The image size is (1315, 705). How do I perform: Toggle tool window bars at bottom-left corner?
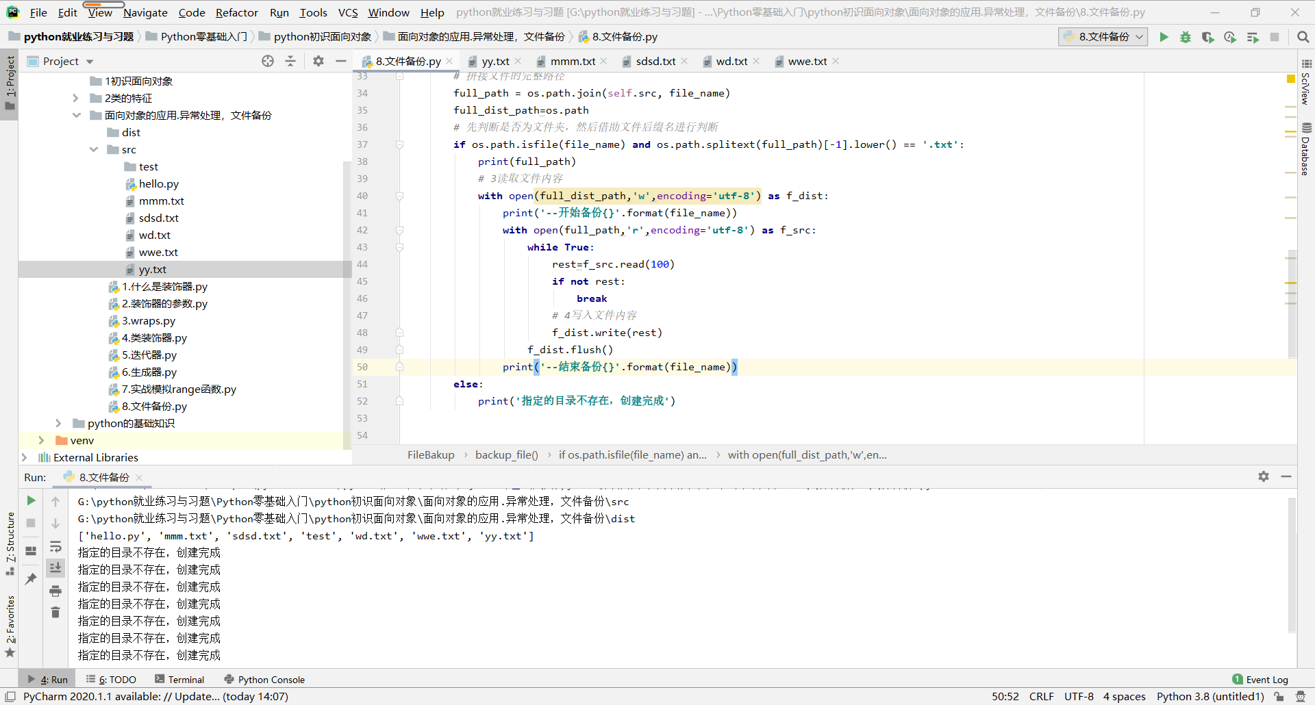tap(10, 696)
